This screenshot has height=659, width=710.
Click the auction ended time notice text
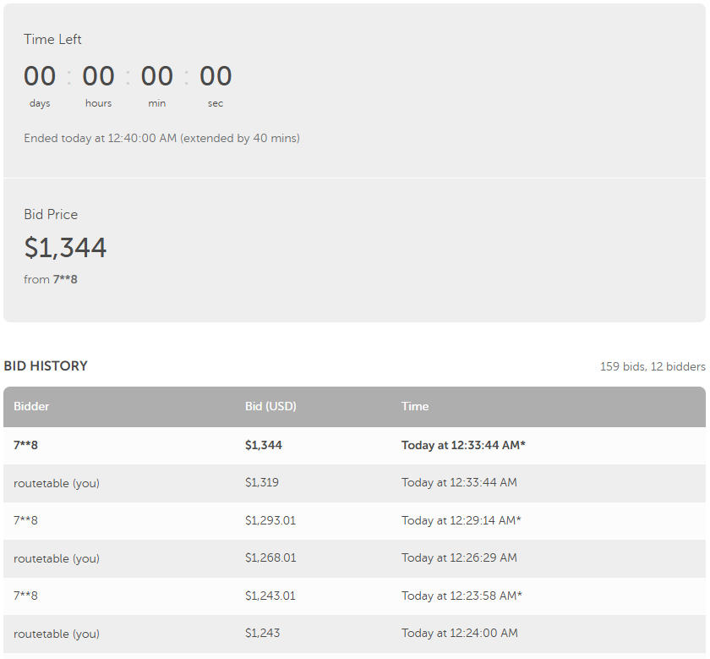tap(161, 138)
